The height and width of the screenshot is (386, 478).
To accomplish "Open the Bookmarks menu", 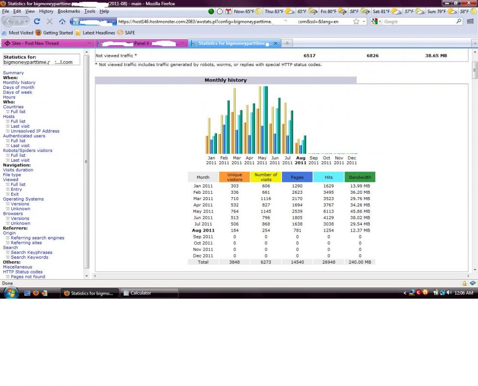I will (x=69, y=11).
